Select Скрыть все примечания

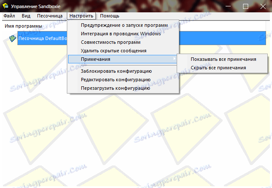(x=223, y=68)
